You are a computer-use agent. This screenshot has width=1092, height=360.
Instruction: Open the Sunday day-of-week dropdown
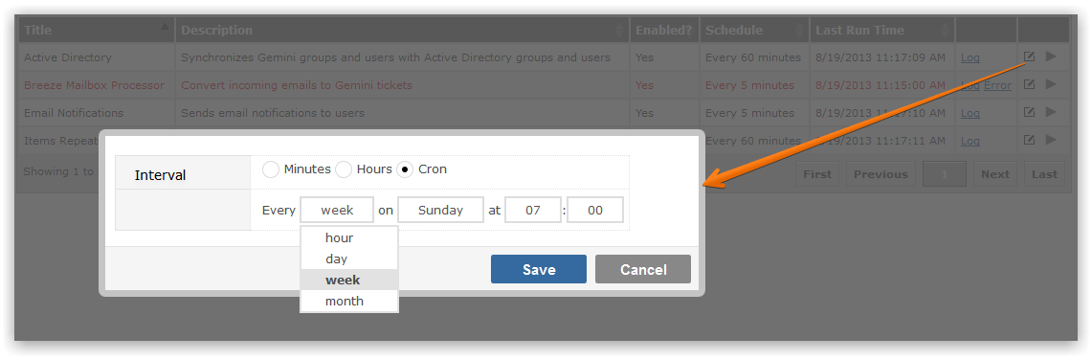tap(440, 210)
